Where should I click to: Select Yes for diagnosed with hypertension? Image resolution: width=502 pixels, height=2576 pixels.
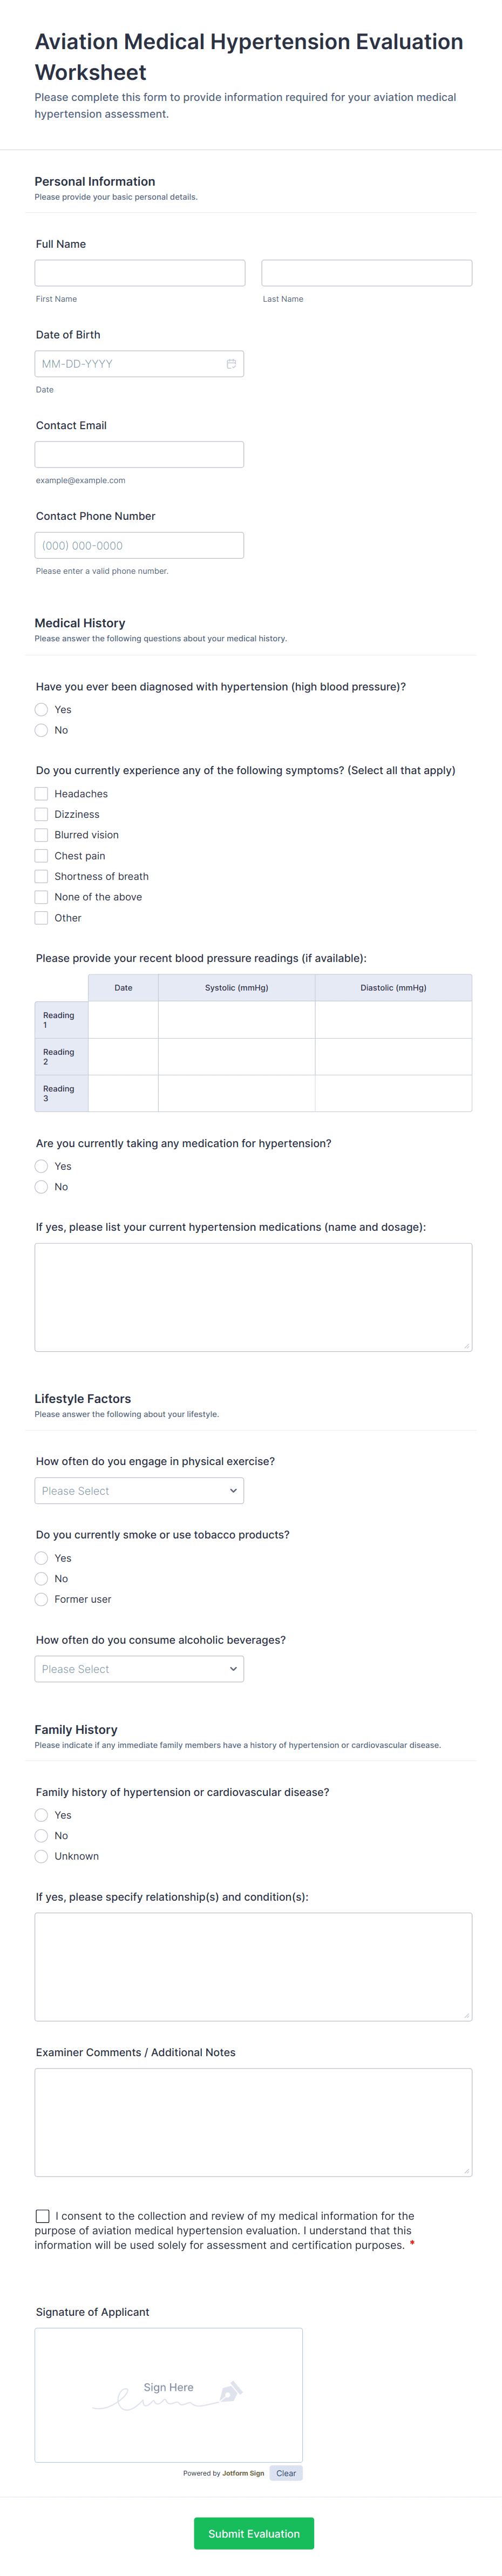[42, 709]
